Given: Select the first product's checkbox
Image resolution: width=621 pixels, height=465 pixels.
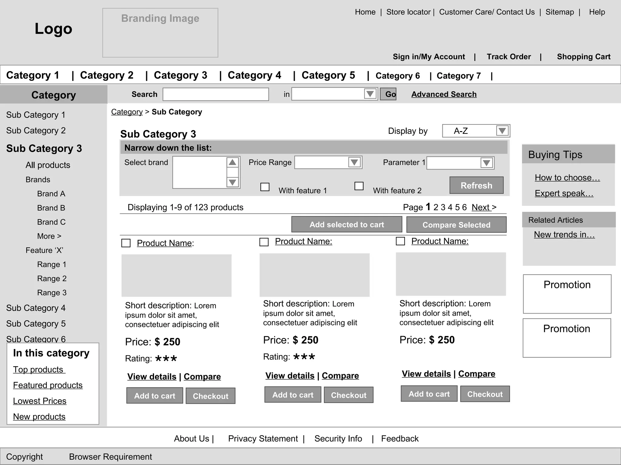Looking at the screenshot, I should [x=126, y=243].
